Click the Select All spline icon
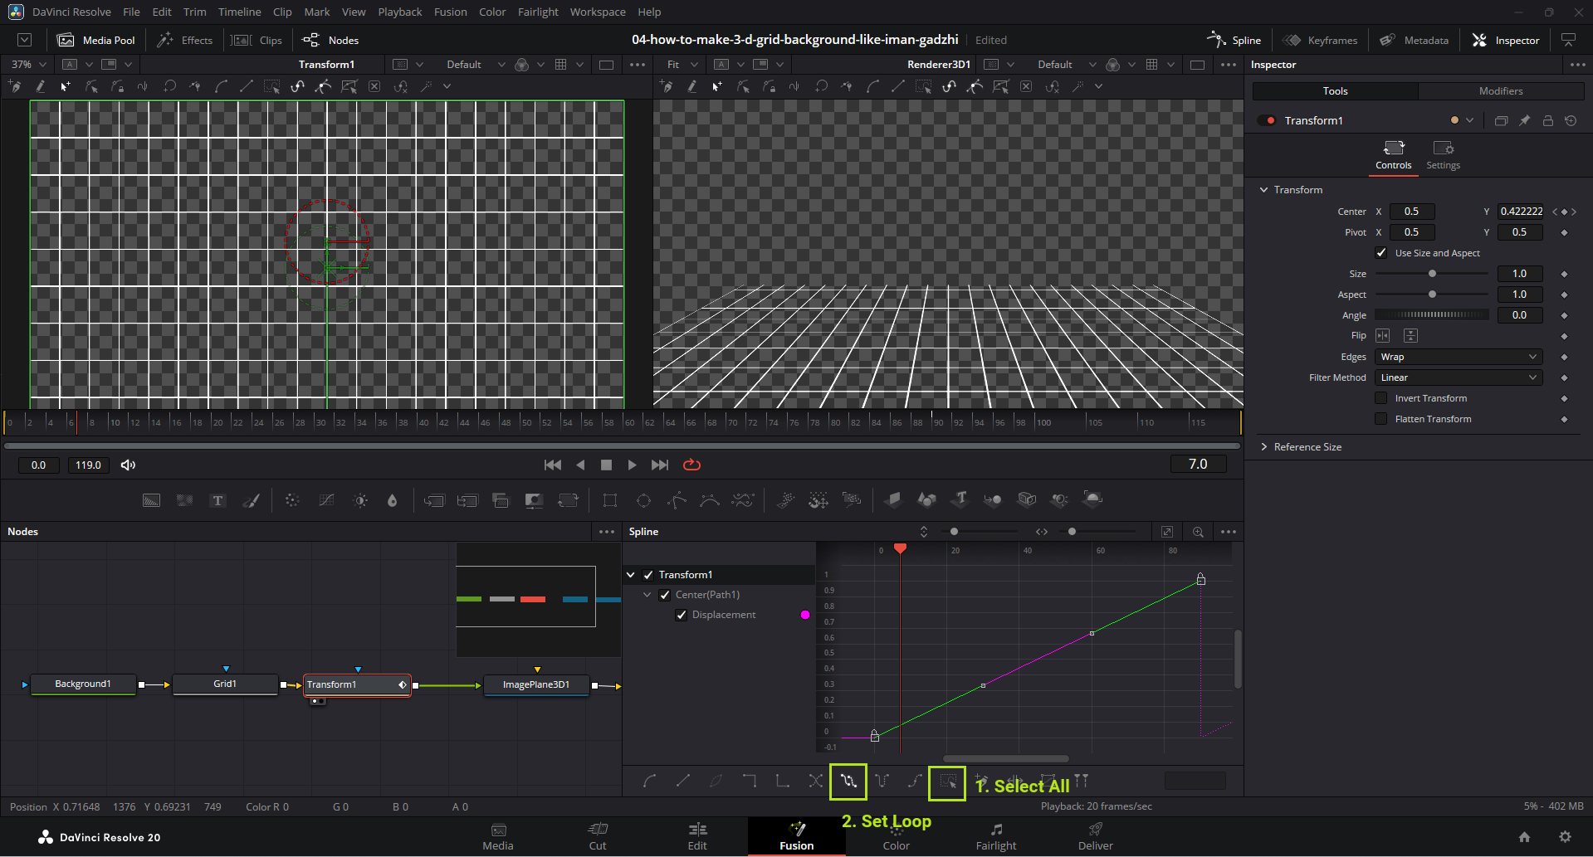Screen dimensions: 1593x857 click(947, 782)
